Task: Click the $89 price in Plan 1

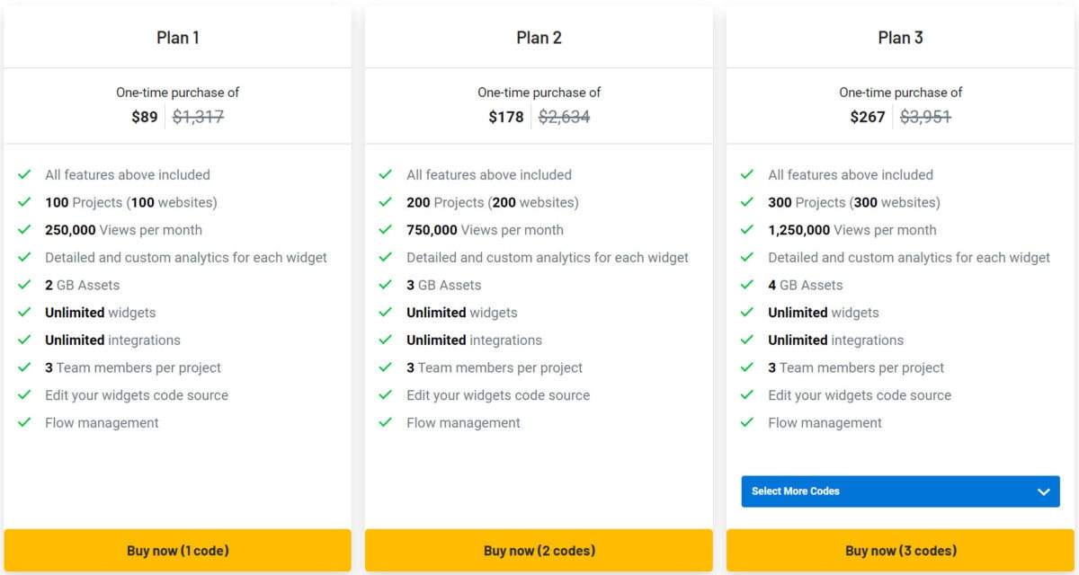Action: coord(144,117)
